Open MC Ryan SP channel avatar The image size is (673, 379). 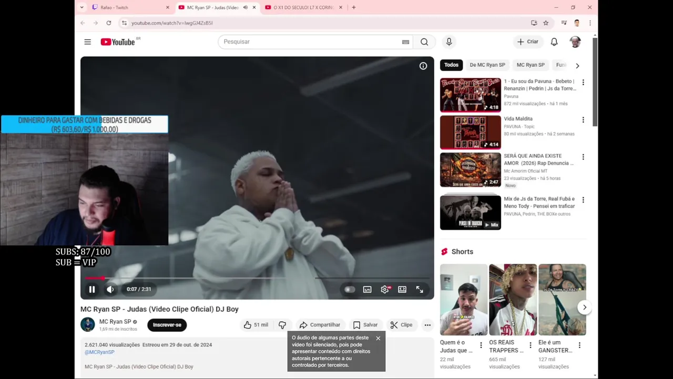click(x=88, y=325)
